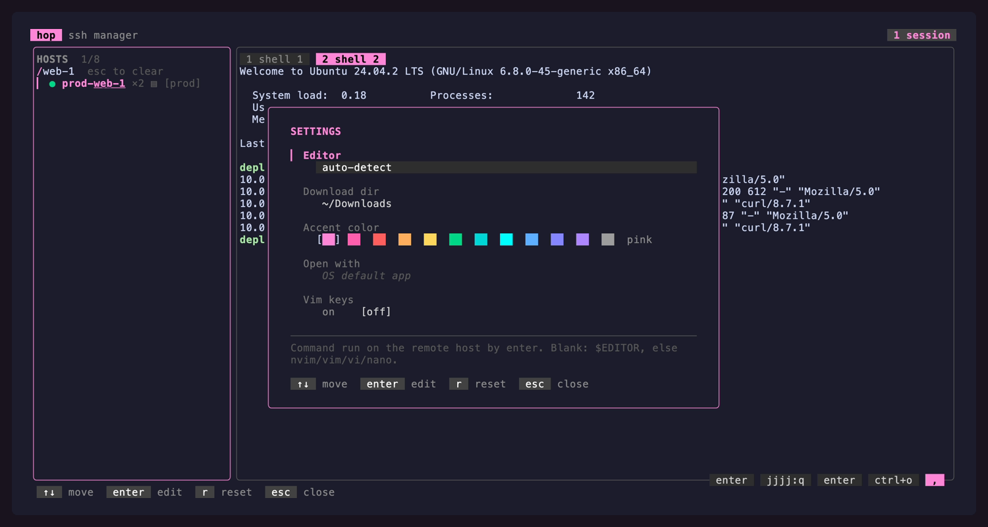Screen dimensions: 988x527
Task: Choose the yellow accent swatch
Action: tap(430, 240)
